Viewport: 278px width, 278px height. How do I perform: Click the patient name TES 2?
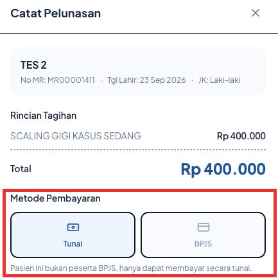coord(33,65)
